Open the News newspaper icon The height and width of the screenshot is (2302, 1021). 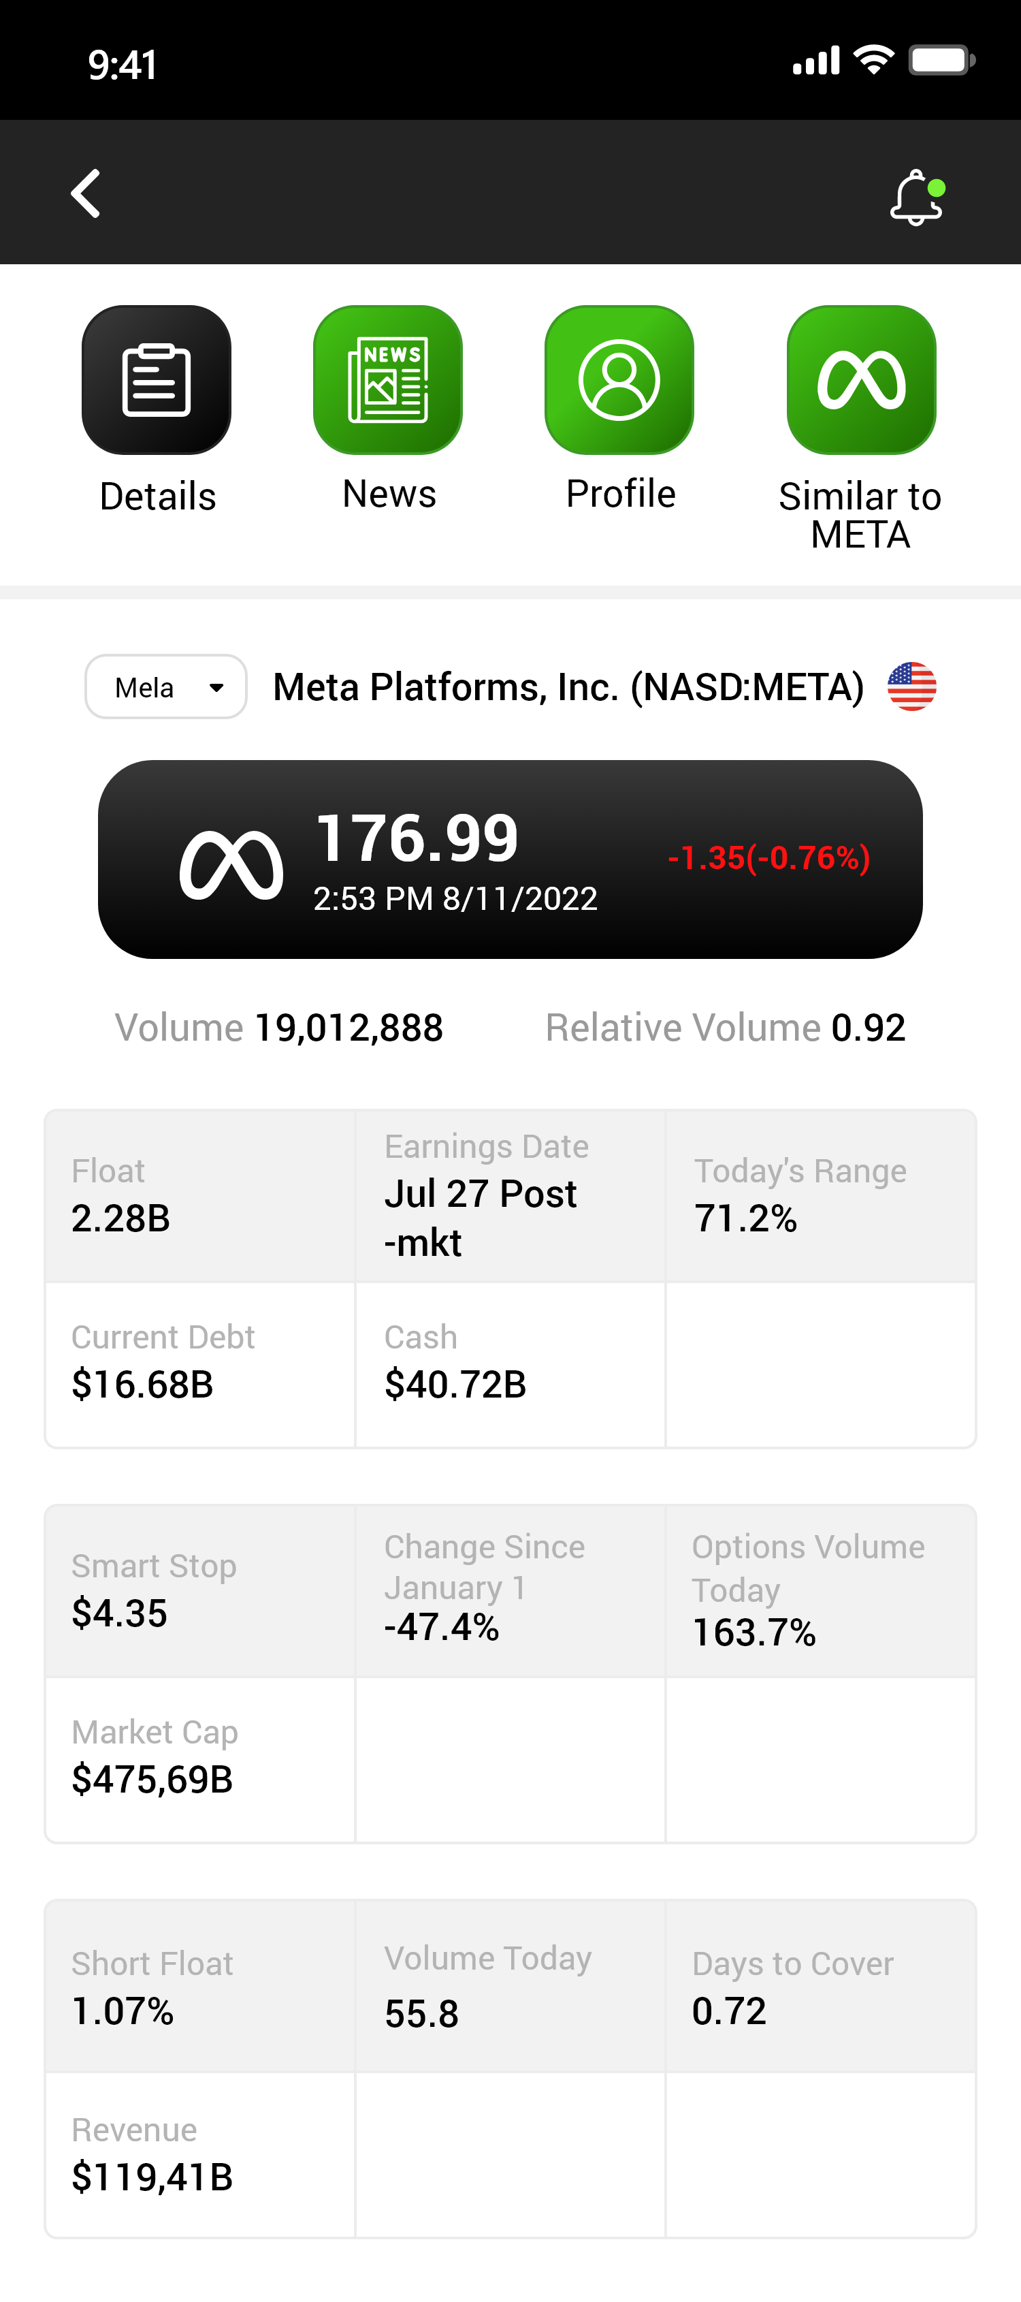click(388, 380)
